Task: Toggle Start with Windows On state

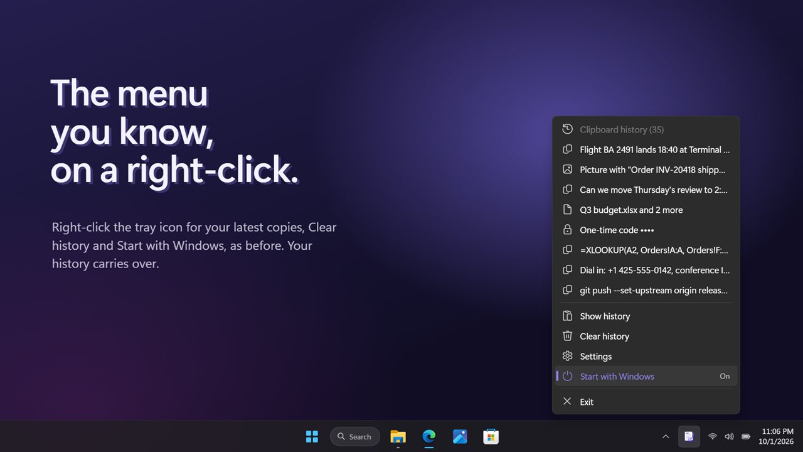Action: click(x=725, y=376)
